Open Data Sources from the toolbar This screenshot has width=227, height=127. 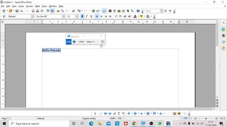(123, 11)
